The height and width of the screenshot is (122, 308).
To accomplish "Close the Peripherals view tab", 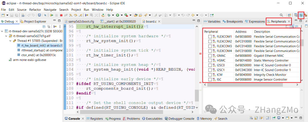I will tap(289, 22).
